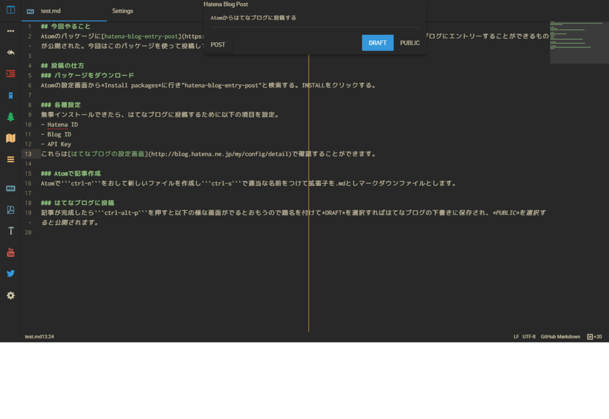This screenshot has width=609, height=419.
Task: Toggle the minimap map icon
Action: [x=11, y=138]
